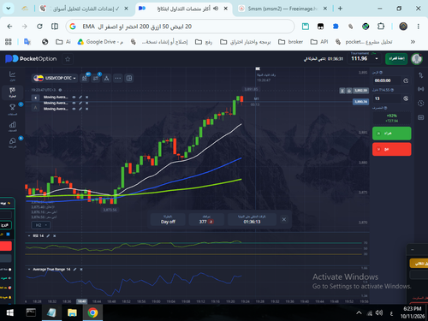The image size is (428, 321).
Task: Open the 111.96 balance account dropdown
Action: (x=365, y=59)
